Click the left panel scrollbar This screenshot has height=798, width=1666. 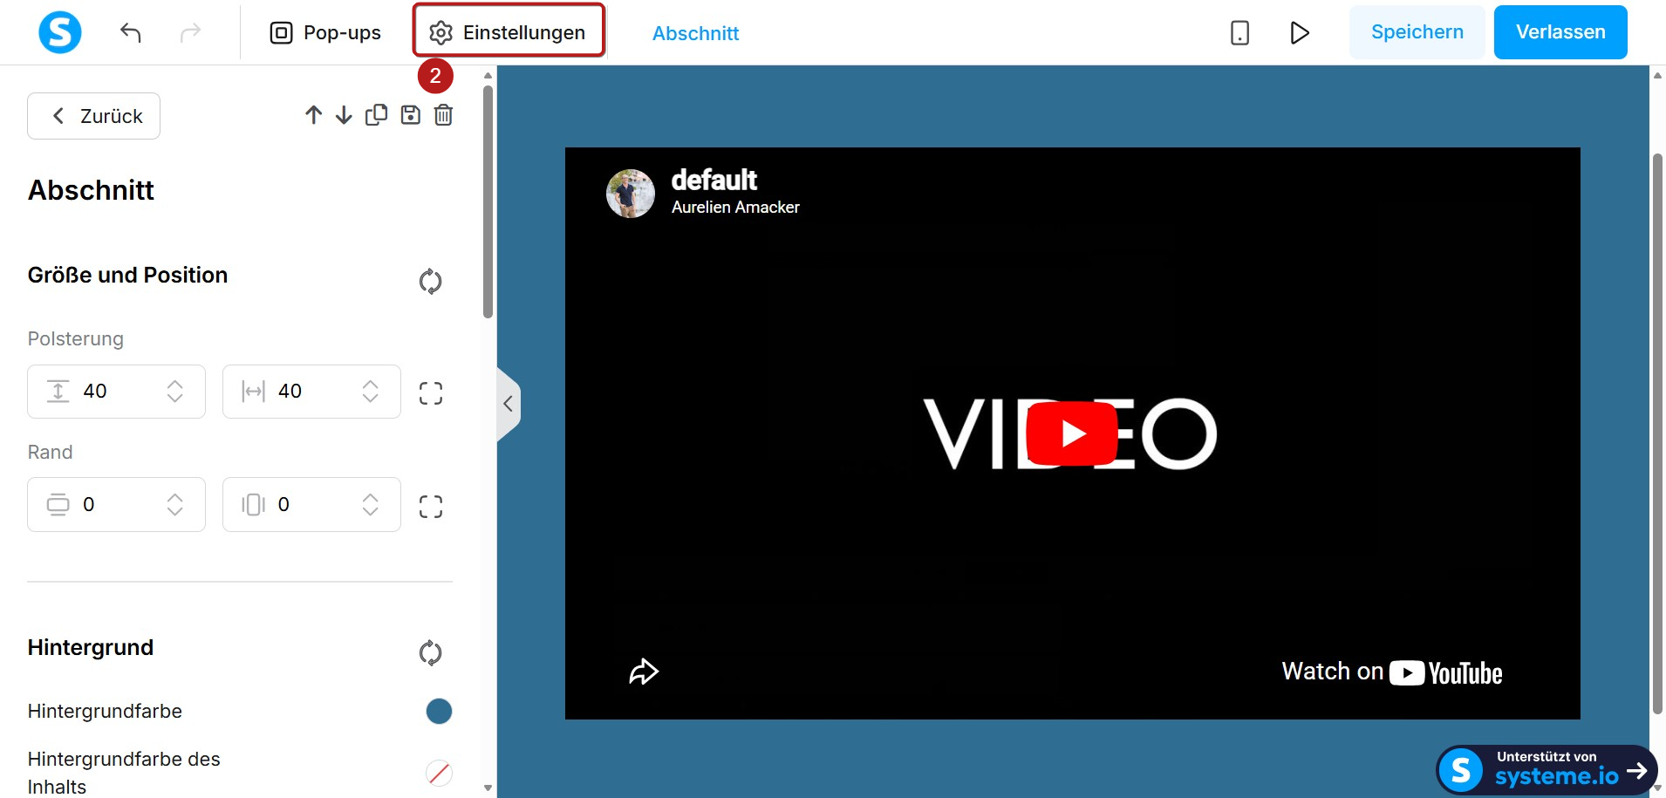coord(488,202)
